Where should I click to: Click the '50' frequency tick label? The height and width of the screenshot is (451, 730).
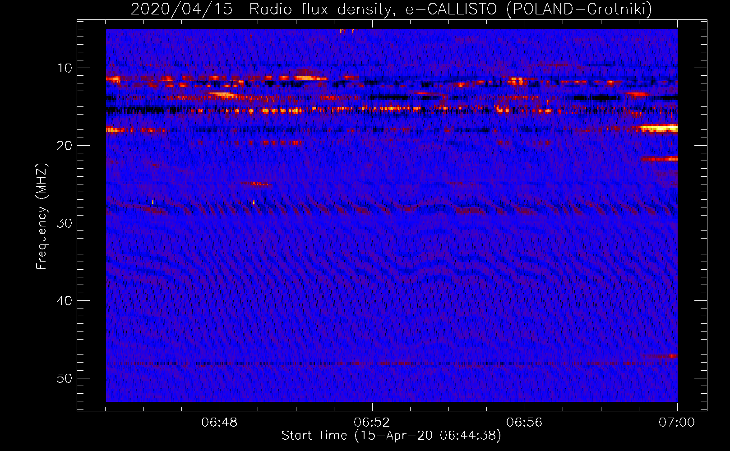(65, 378)
